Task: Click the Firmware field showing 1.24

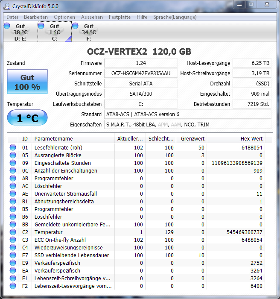Action: tap(141, 63)
